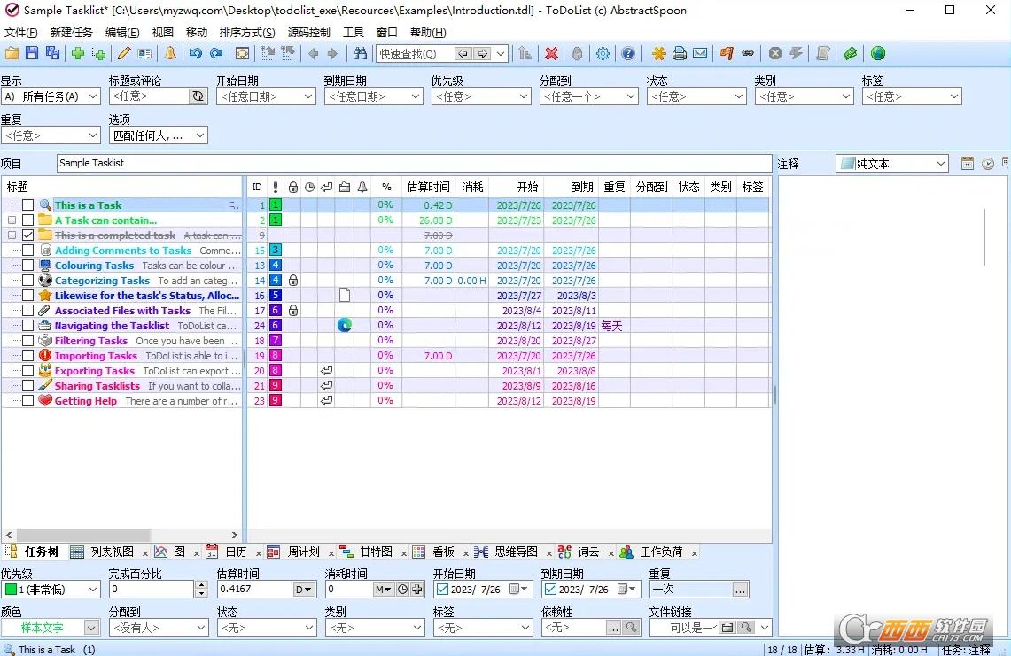Click the task tree horizontal scrollbar right arrow
Image resolution: width=1011 pixels, height=656 pixels.
pyautogui.click(x=235, y=535)
